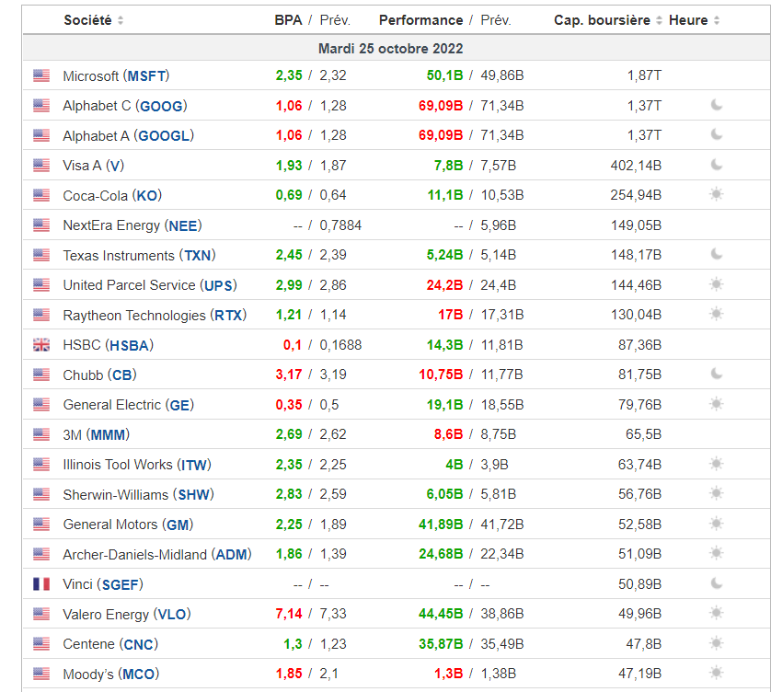Viewport: 771px width, 692px height.
Task: Select Chubb revenue value 10,75B
Action: [441, 375]
